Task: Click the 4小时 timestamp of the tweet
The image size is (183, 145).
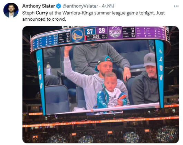Action: [108, 6]
